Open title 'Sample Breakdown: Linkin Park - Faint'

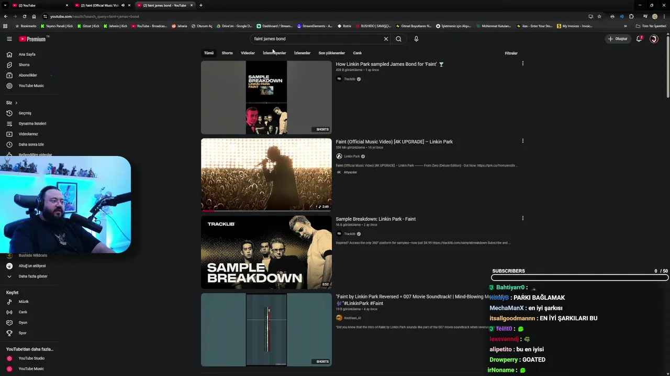pyautogui.click(x=376, y=219)
